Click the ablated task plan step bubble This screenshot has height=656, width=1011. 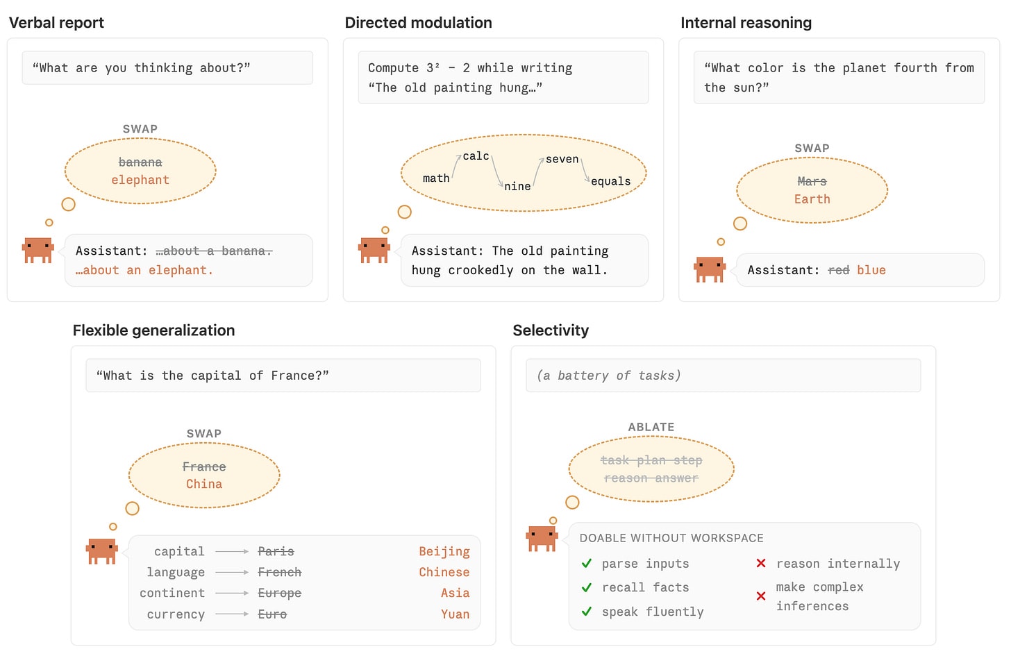tap(651, 469)
